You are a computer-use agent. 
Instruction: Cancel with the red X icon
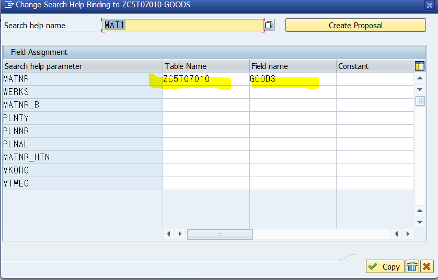tap(427, 266)
